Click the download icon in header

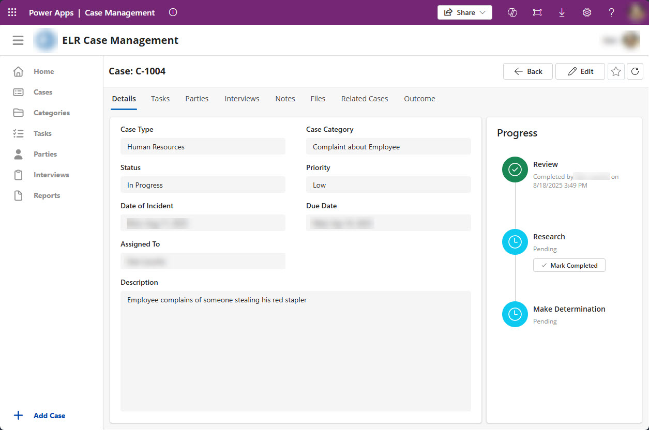tap(562, 12)
